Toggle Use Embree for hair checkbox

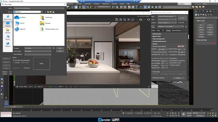click(175, 63)
